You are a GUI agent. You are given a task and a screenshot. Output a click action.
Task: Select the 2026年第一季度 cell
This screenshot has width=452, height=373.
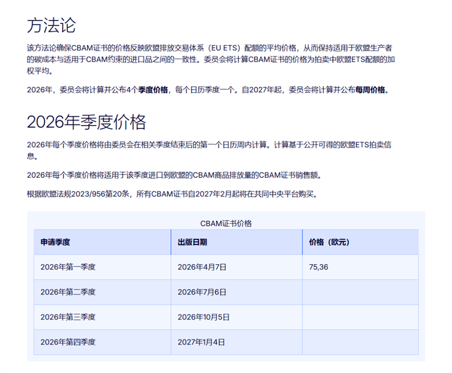(x=103, y=267)
